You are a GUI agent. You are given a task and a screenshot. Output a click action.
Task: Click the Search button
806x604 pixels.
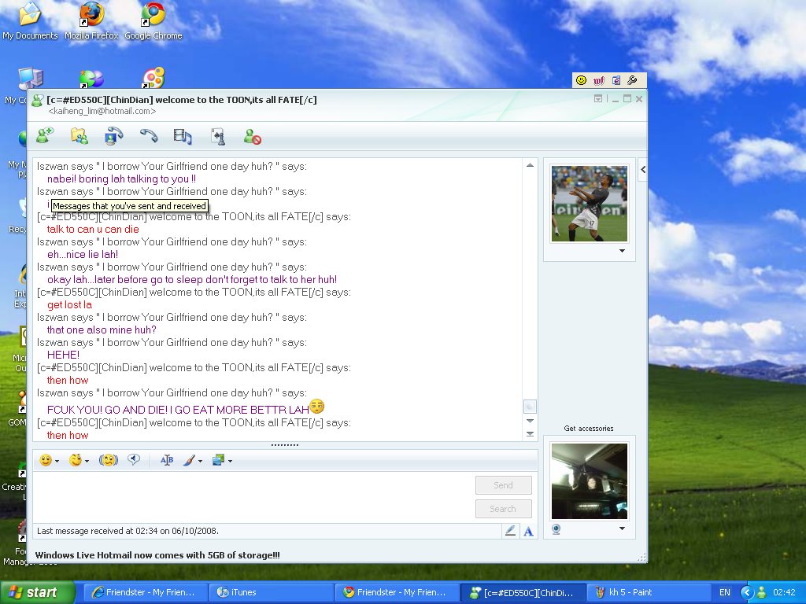tap(503, 509)
